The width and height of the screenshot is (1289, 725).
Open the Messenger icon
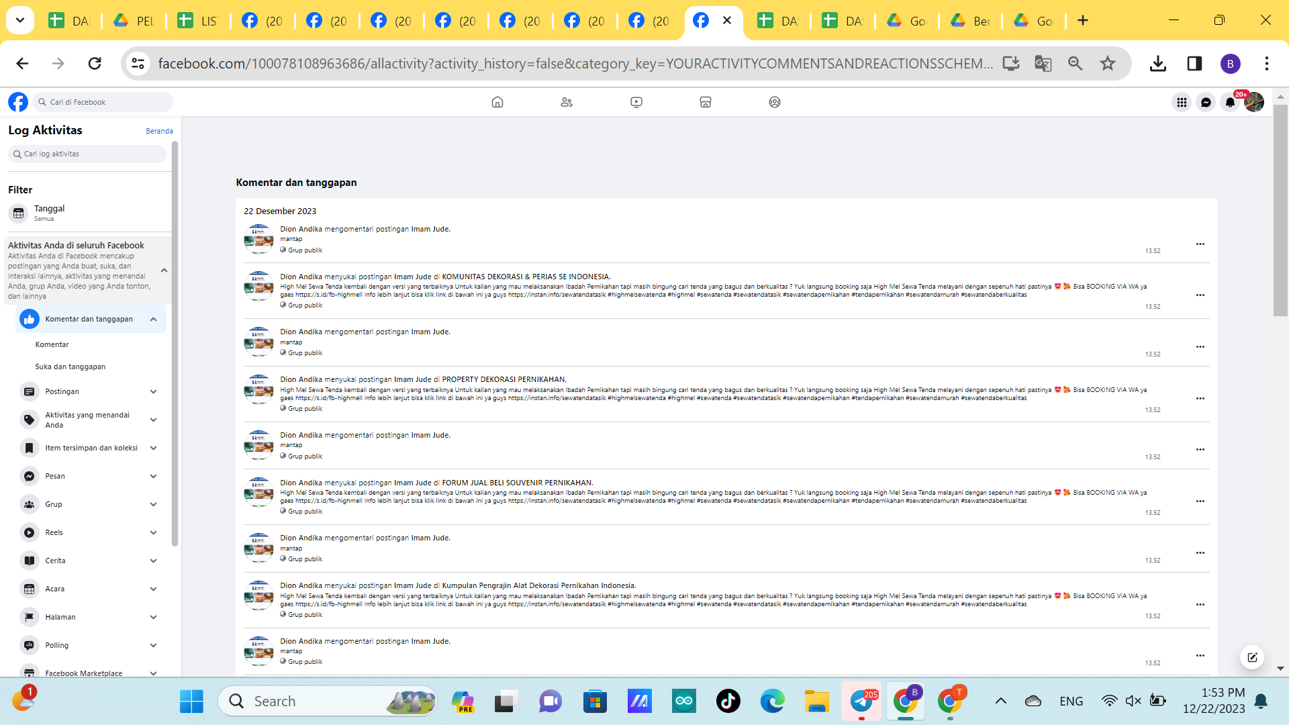click(x=1206, y=102)
